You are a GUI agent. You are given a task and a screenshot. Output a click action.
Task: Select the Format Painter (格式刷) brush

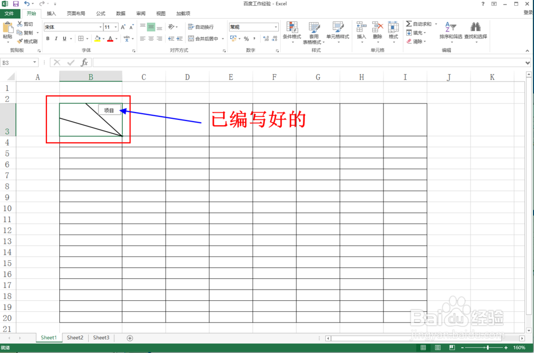tap(20, 41)
